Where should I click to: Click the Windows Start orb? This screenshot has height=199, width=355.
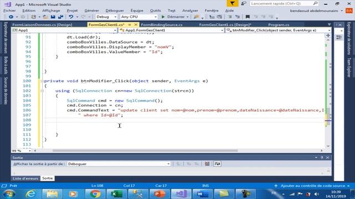[9, 194]
